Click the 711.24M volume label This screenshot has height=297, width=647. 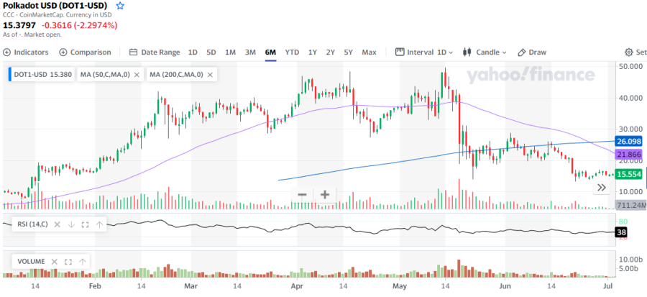[630, 205]
